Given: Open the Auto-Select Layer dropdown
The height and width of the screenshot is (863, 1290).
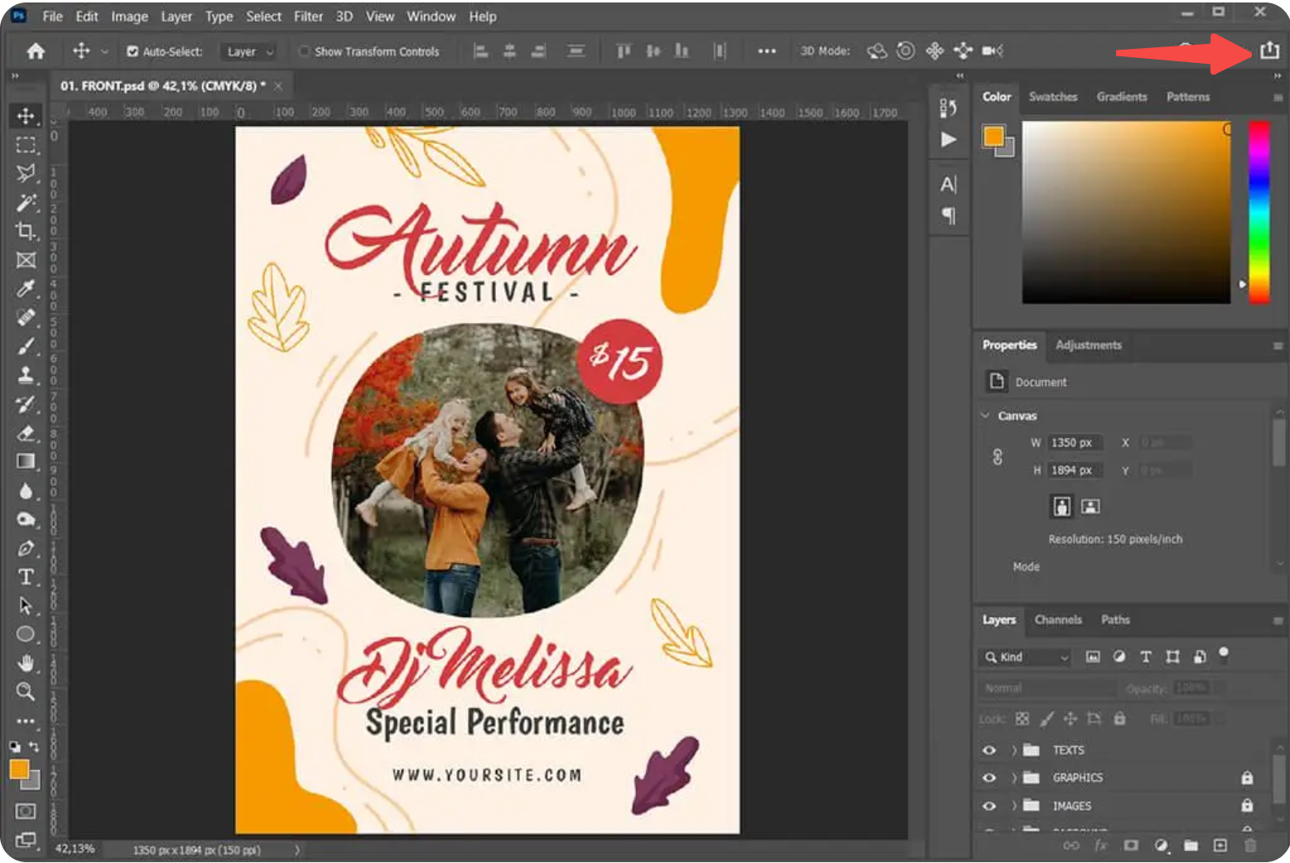Looking at the screenshot, I should (x=248, y=51).
